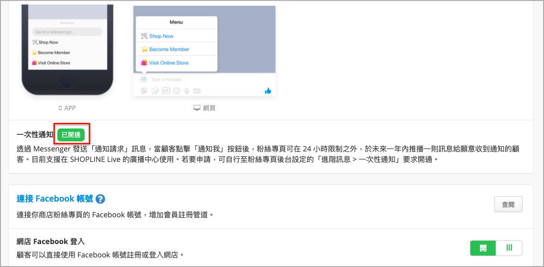Viewport: 544px width, 267px height.
Task: Click the blue thumbs-up like icon
Action: click(x=268, y=91)
